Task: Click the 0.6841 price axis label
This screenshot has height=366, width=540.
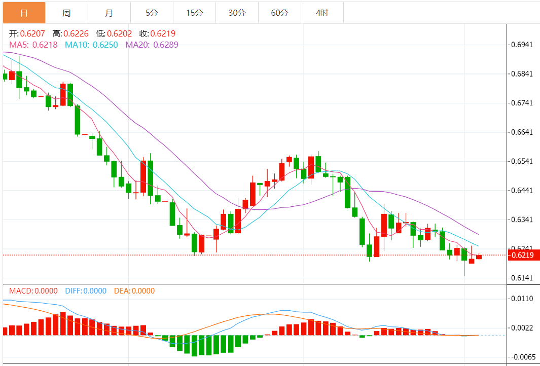Action: 522,74
